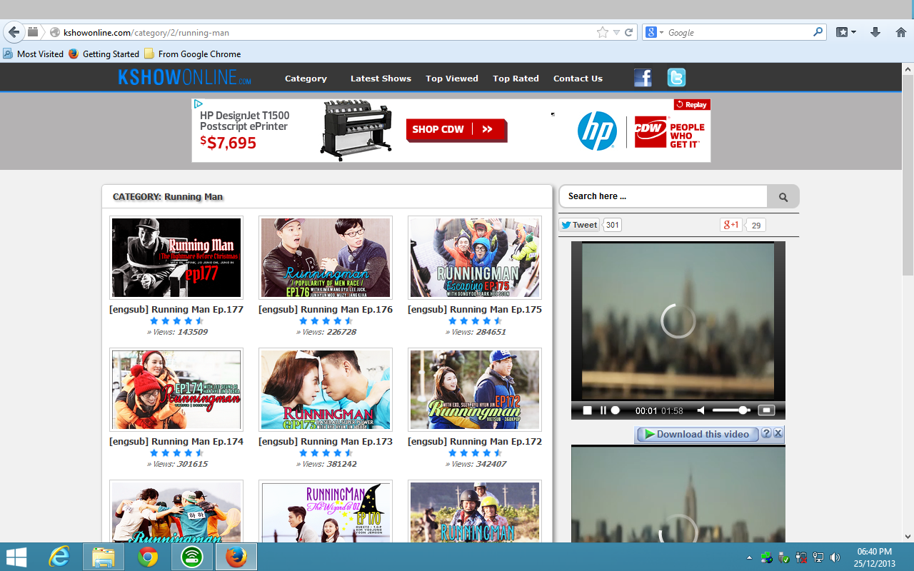Adjust the video player volume slider
914x571 pixels.
(x=731, y=410)
